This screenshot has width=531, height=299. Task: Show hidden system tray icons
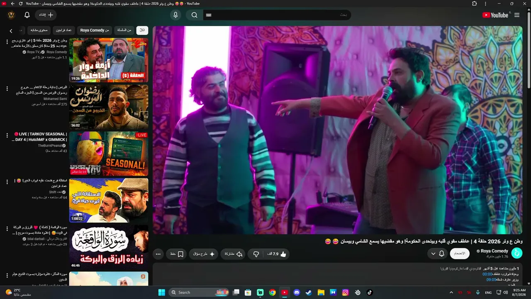click(451, 292)
